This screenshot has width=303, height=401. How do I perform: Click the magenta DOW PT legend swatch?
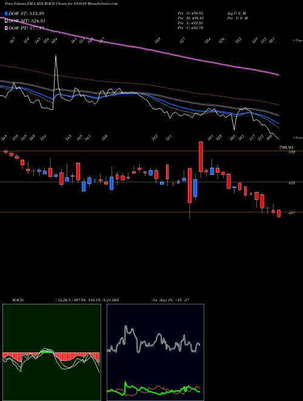(x=6, y=28)
